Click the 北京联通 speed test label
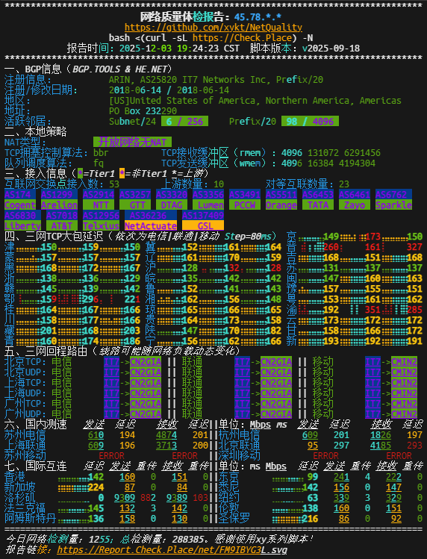Viewport: 427px width, 559px height. point(240,446)
